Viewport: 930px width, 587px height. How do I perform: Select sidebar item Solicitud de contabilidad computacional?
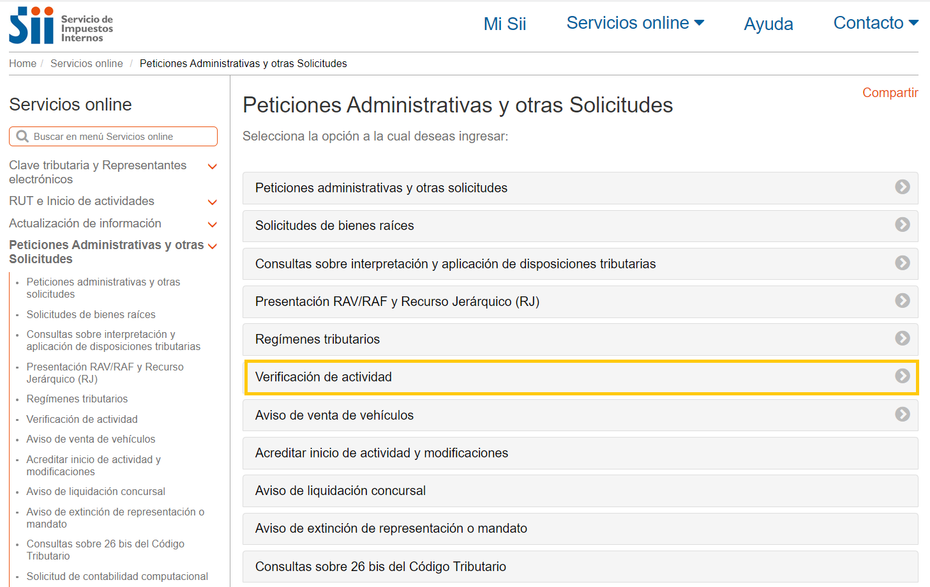(x=117, y=576)
